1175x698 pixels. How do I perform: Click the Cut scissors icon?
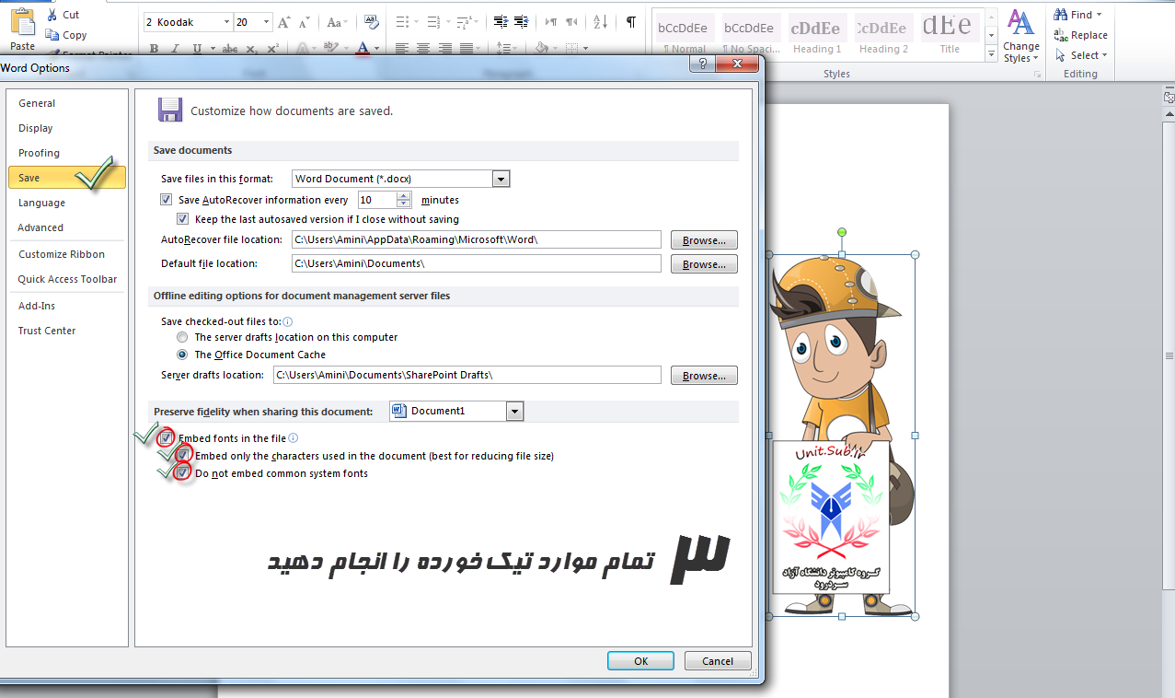point(51,15)
